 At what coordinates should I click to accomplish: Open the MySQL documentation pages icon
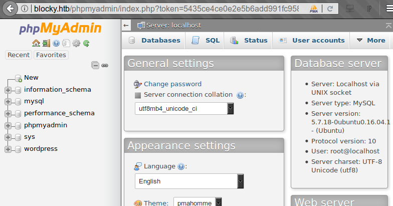pyautogui.click(x=66, y=43)
